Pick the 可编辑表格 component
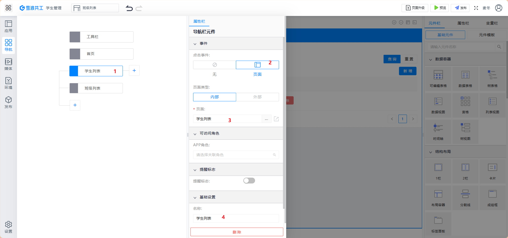508x238 pixels. tap(438, 79)
